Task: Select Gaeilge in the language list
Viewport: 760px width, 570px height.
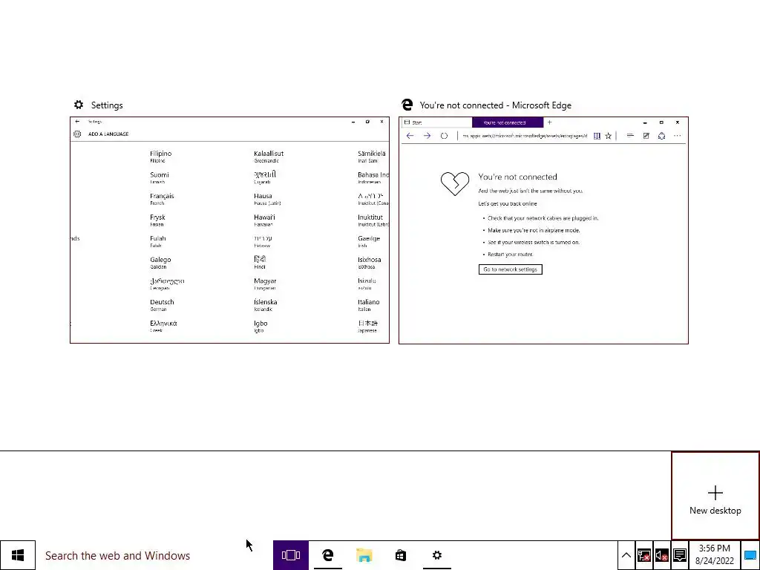Action: [x=369, y=241]
